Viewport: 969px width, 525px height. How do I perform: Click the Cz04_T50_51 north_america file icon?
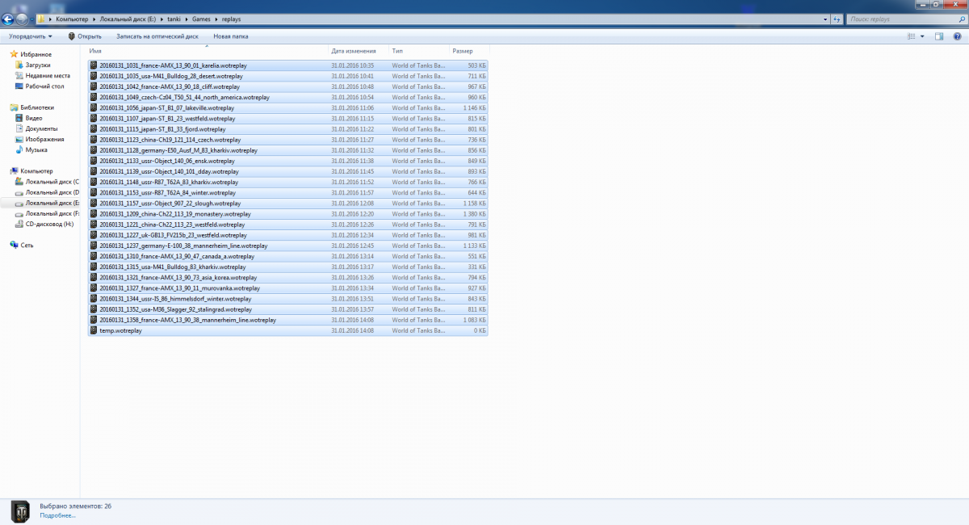point(94,97)
